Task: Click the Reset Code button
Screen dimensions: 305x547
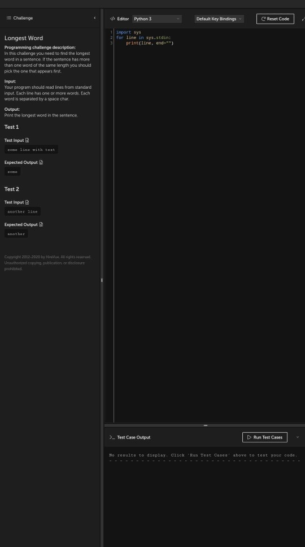Action: [275, 19]
